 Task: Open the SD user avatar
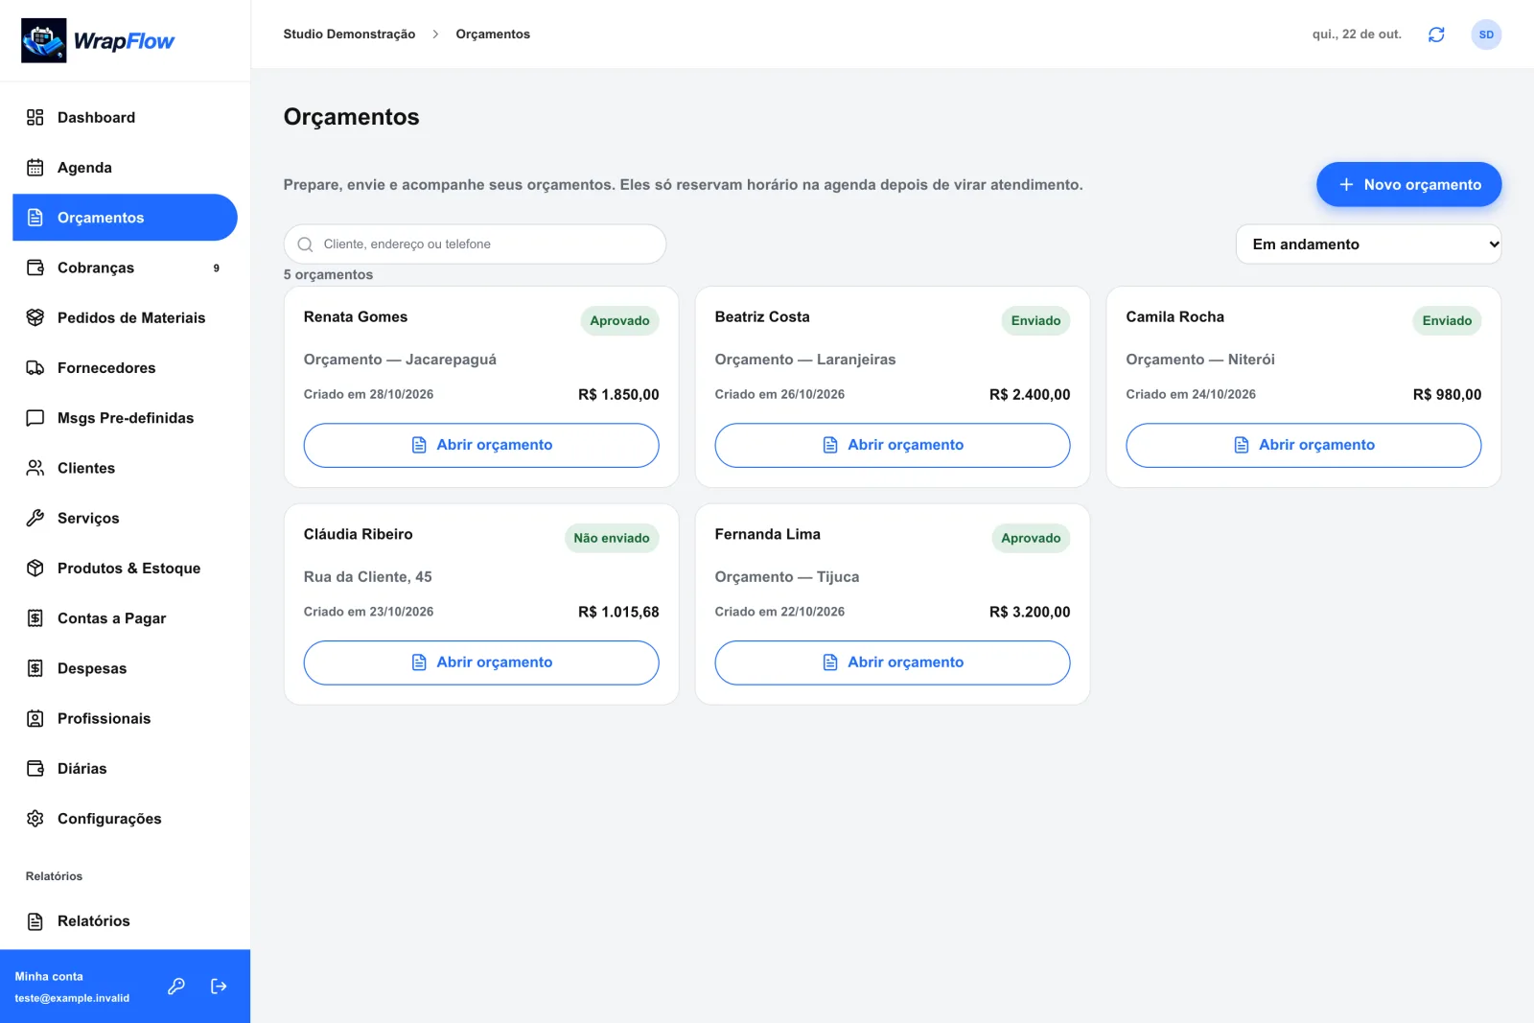pyautogui.click(x=1486, y=35)
